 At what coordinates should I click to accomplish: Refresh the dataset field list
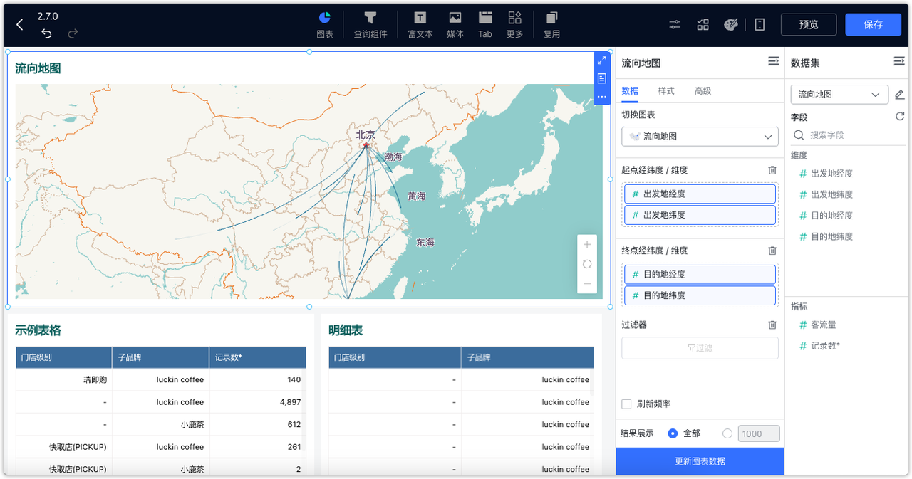tap(901, 117)
